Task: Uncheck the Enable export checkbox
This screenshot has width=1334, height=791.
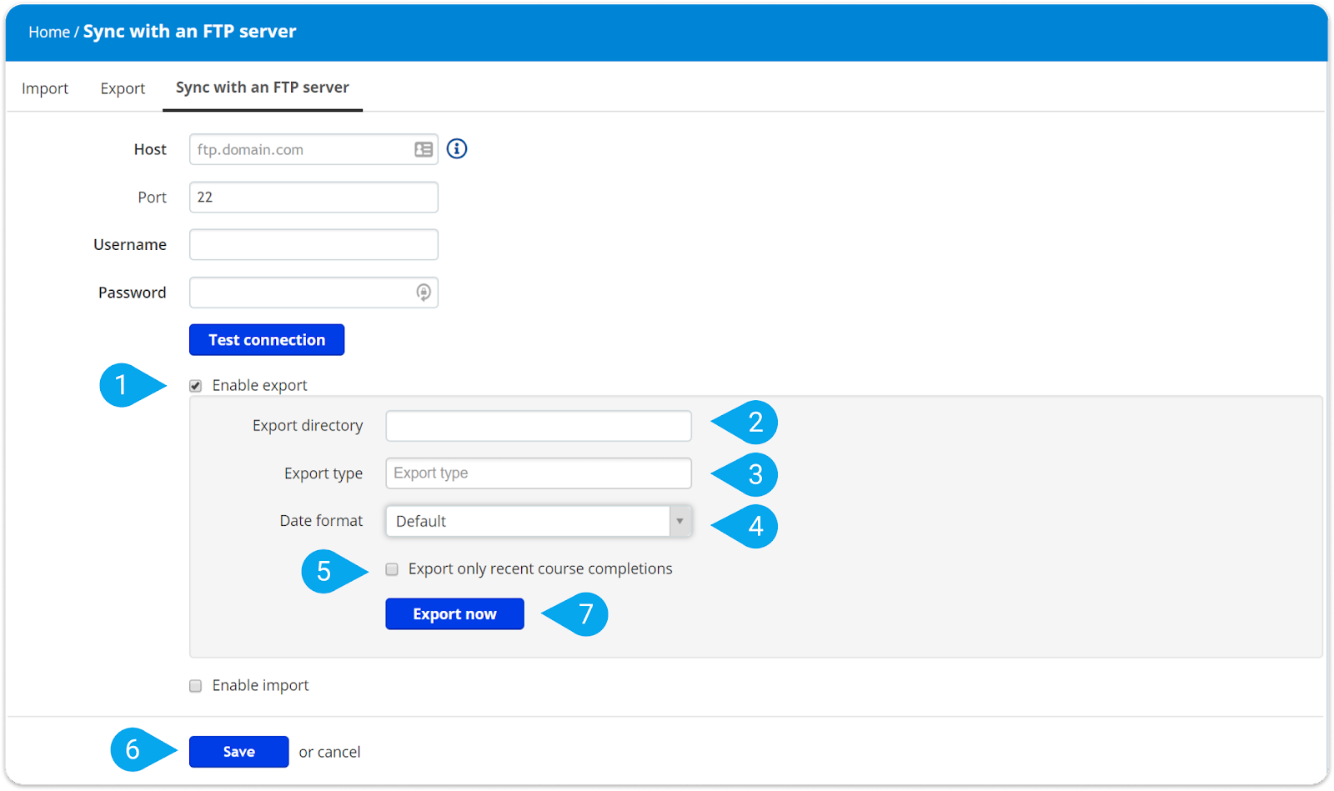Action: (196, 386)
